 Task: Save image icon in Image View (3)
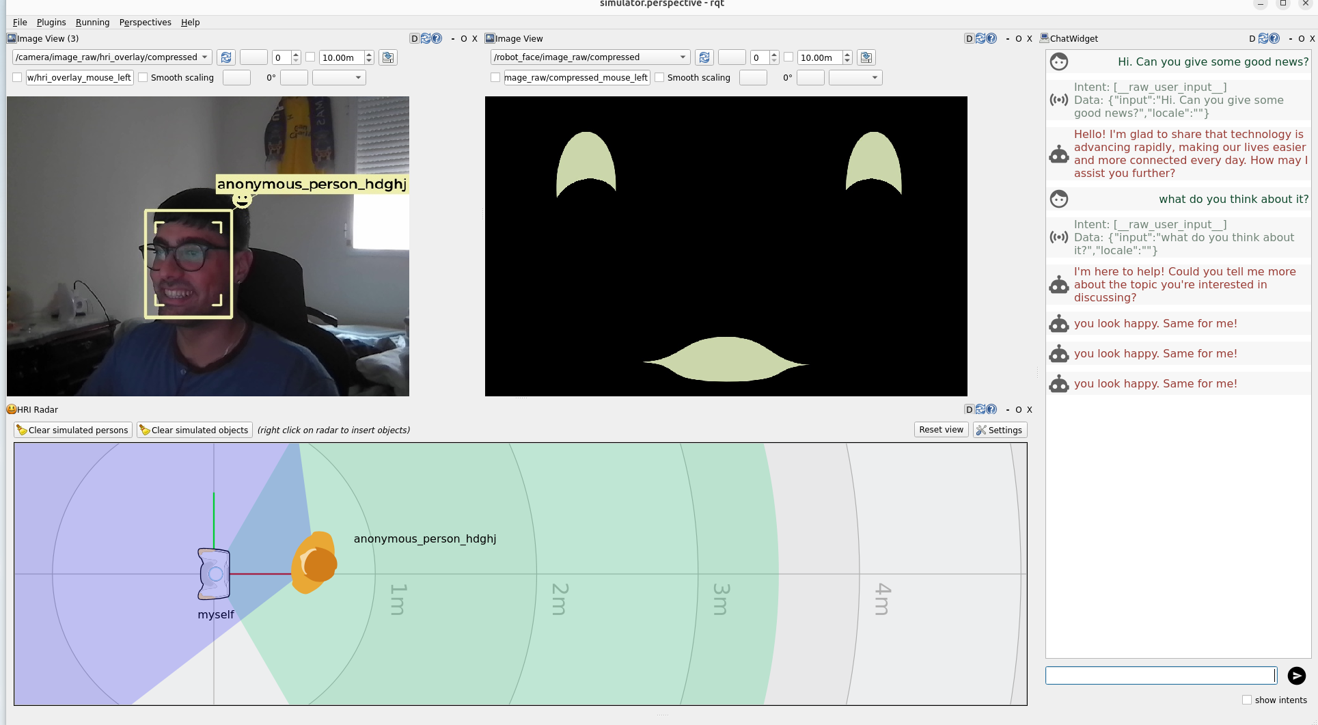tap(388, 57)
